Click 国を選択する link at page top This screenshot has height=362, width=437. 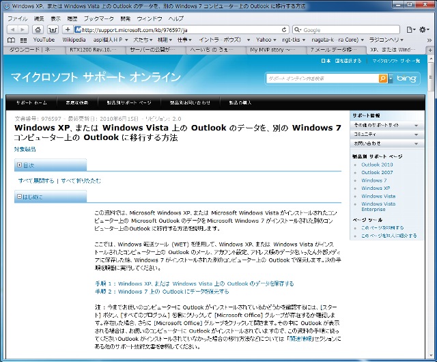point(348,61)
